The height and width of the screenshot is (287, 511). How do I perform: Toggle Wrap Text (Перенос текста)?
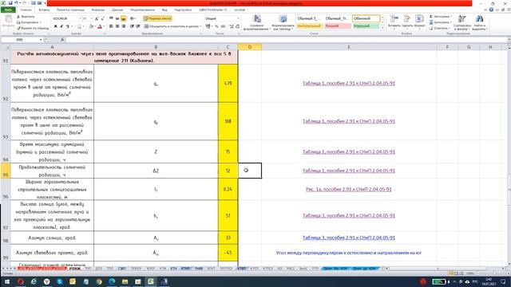[x=157, y=18]
